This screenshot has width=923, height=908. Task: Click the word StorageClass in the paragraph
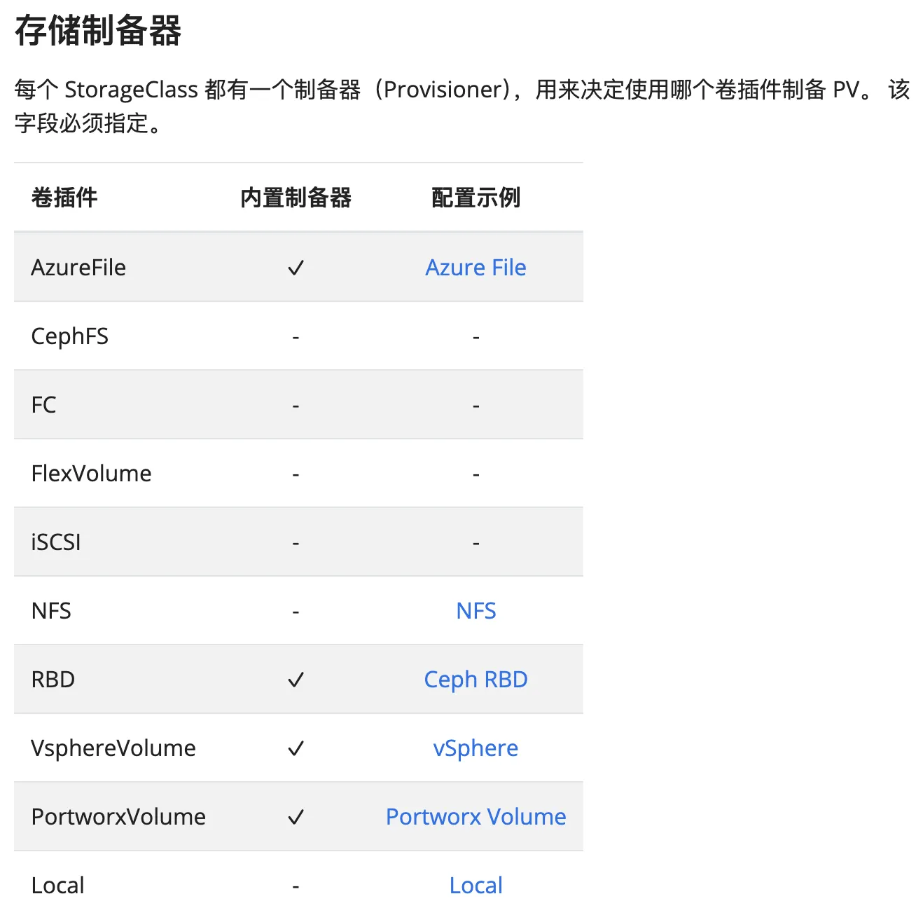(x=131, y=90)
